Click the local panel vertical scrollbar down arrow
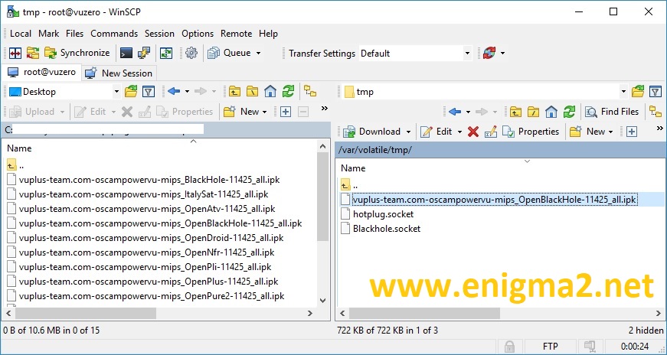 click(323, 301)
